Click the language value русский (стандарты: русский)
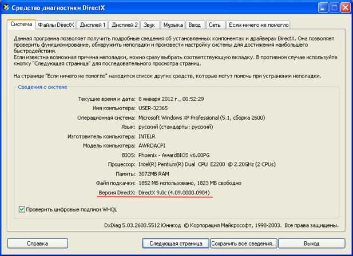The width and height of the screenshot is (353, 256). pos(176,127)
